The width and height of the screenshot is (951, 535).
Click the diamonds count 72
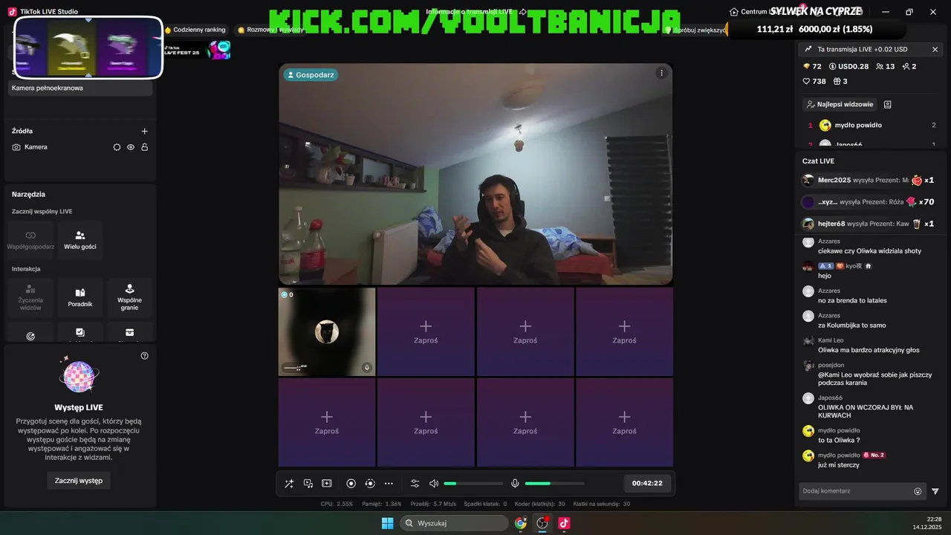(812, 67)
